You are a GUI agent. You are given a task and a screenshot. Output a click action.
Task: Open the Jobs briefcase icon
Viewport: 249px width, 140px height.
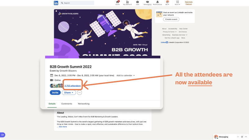point(138,3)
